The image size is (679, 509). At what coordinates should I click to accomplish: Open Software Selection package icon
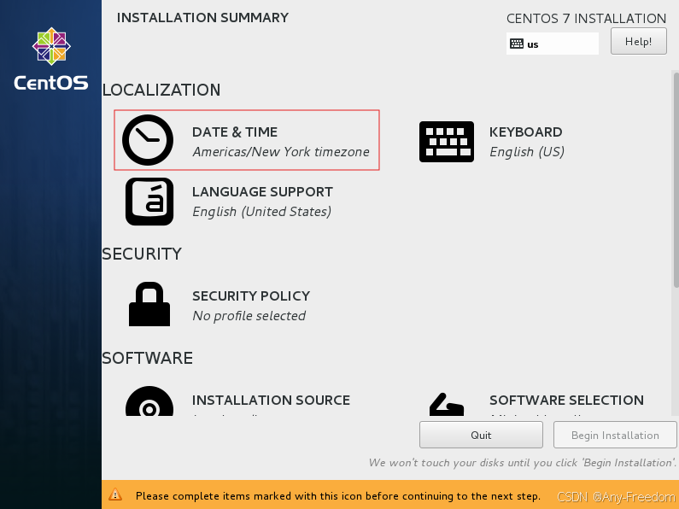(x=447, y=404)
